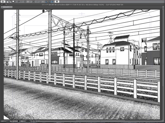Open the CLIP STUDIO launcher icon
This screenshot has height=123, width=165.
click(3, 2)
